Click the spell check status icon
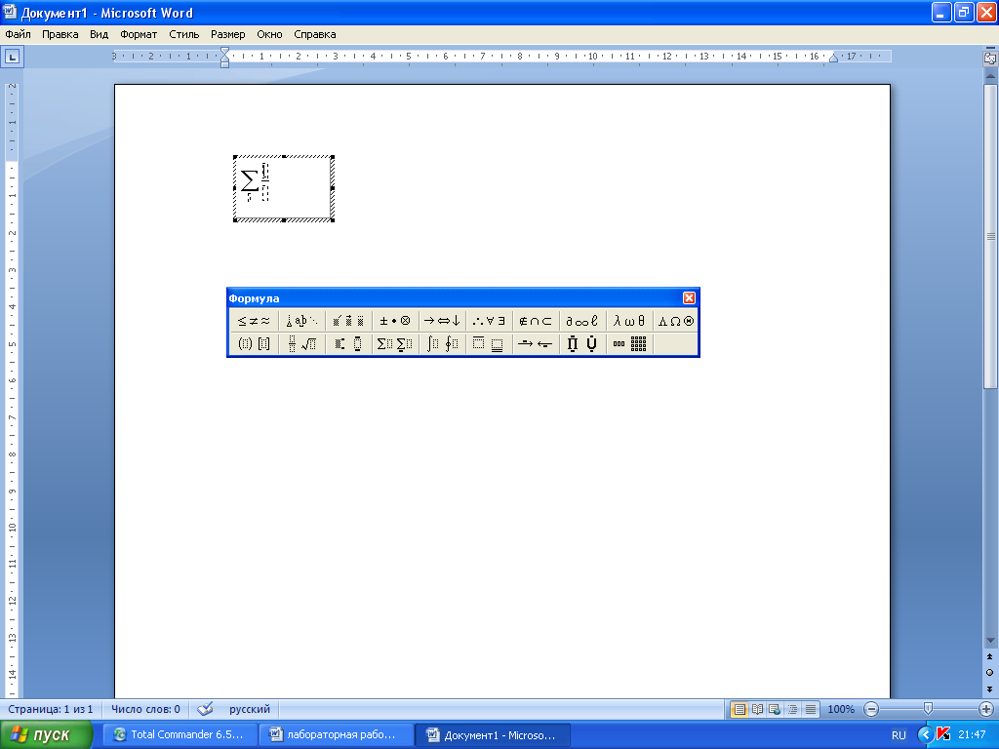Screen dimensions: 999x749 click(205, 709)
